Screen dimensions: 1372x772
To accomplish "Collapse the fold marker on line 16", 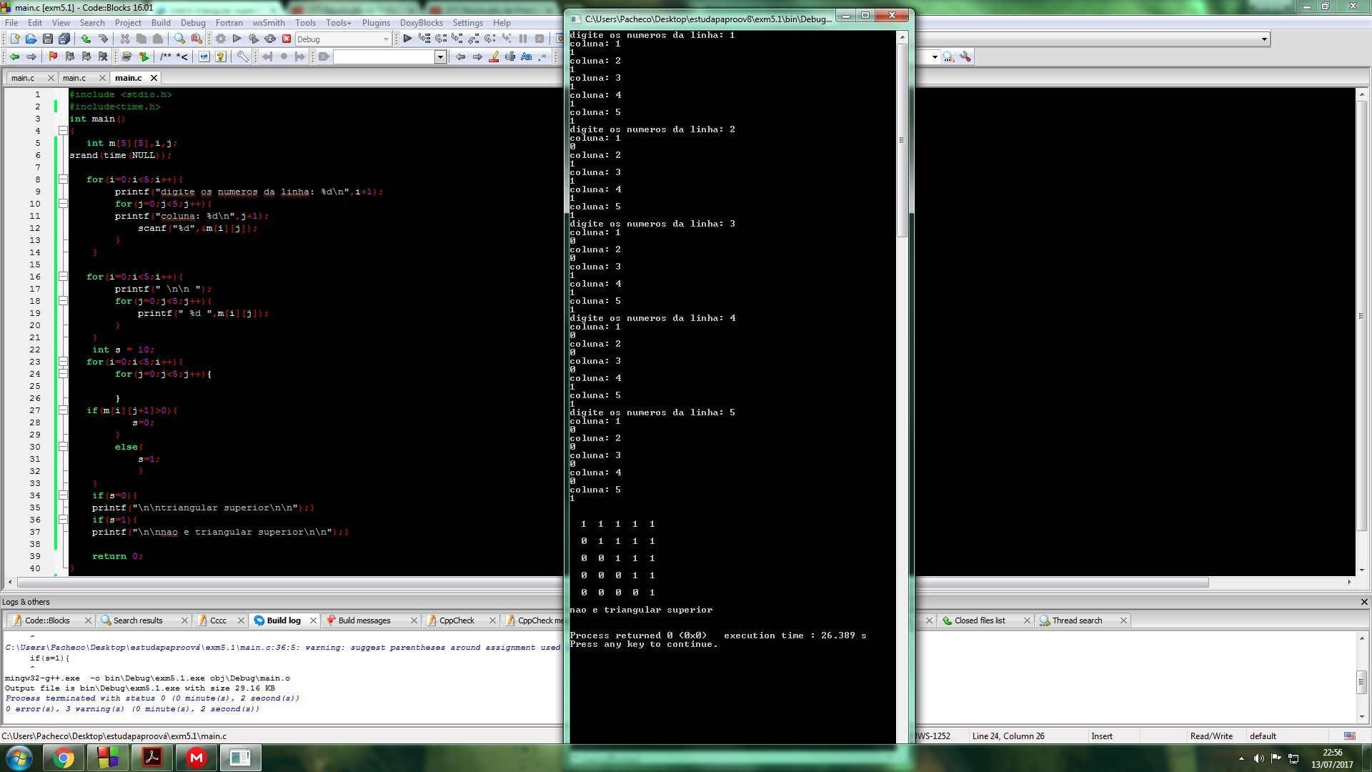I will pyautogui.click(x=63, y=277).
